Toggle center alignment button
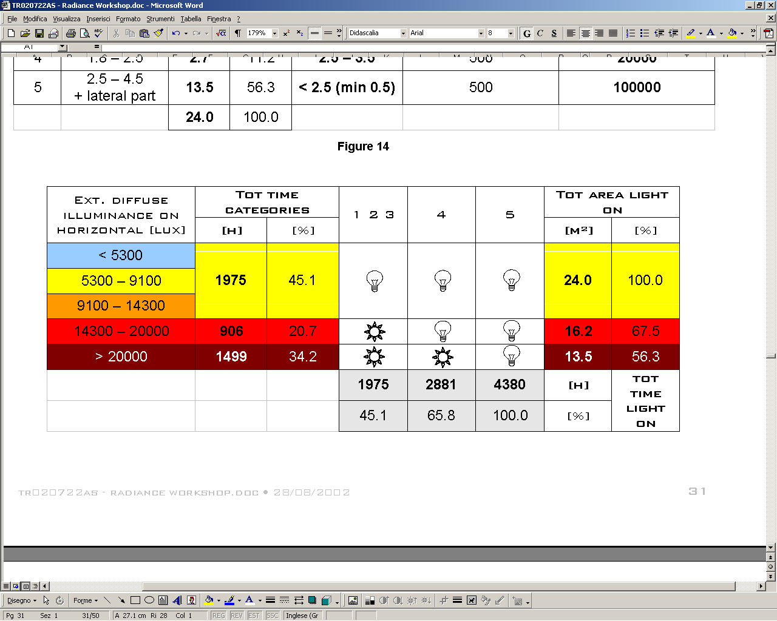The width and height of the screenshot is (777, 621). click(585, 33)
